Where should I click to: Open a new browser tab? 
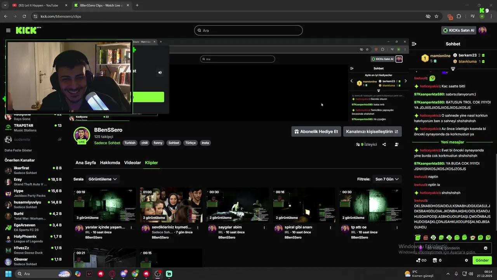137,5
